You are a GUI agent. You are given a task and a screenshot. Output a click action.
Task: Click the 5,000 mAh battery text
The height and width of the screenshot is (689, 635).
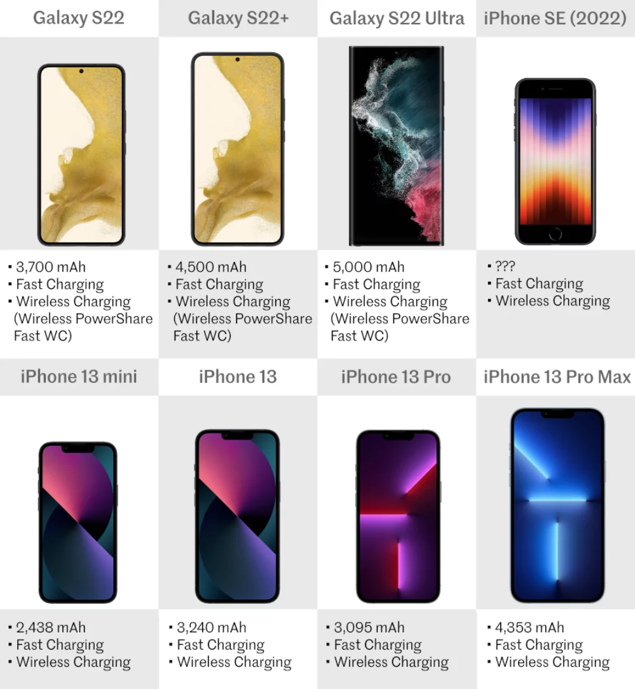(x=369, y=267)
